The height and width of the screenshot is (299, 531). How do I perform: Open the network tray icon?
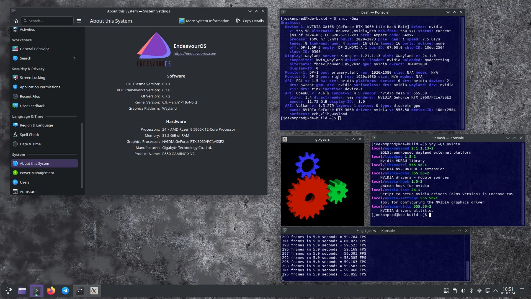coord(488,291)
